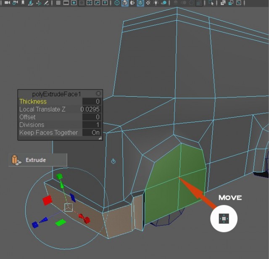This screenshot has width=269, height=259.
Task: Click the grayed Ambient Occlusion icon
Action: (175, 3)
